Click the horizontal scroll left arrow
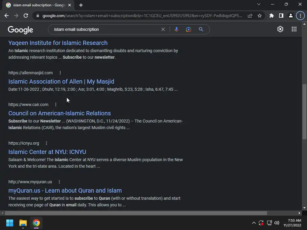Screen dimensions: 307x230 point(2,213)
